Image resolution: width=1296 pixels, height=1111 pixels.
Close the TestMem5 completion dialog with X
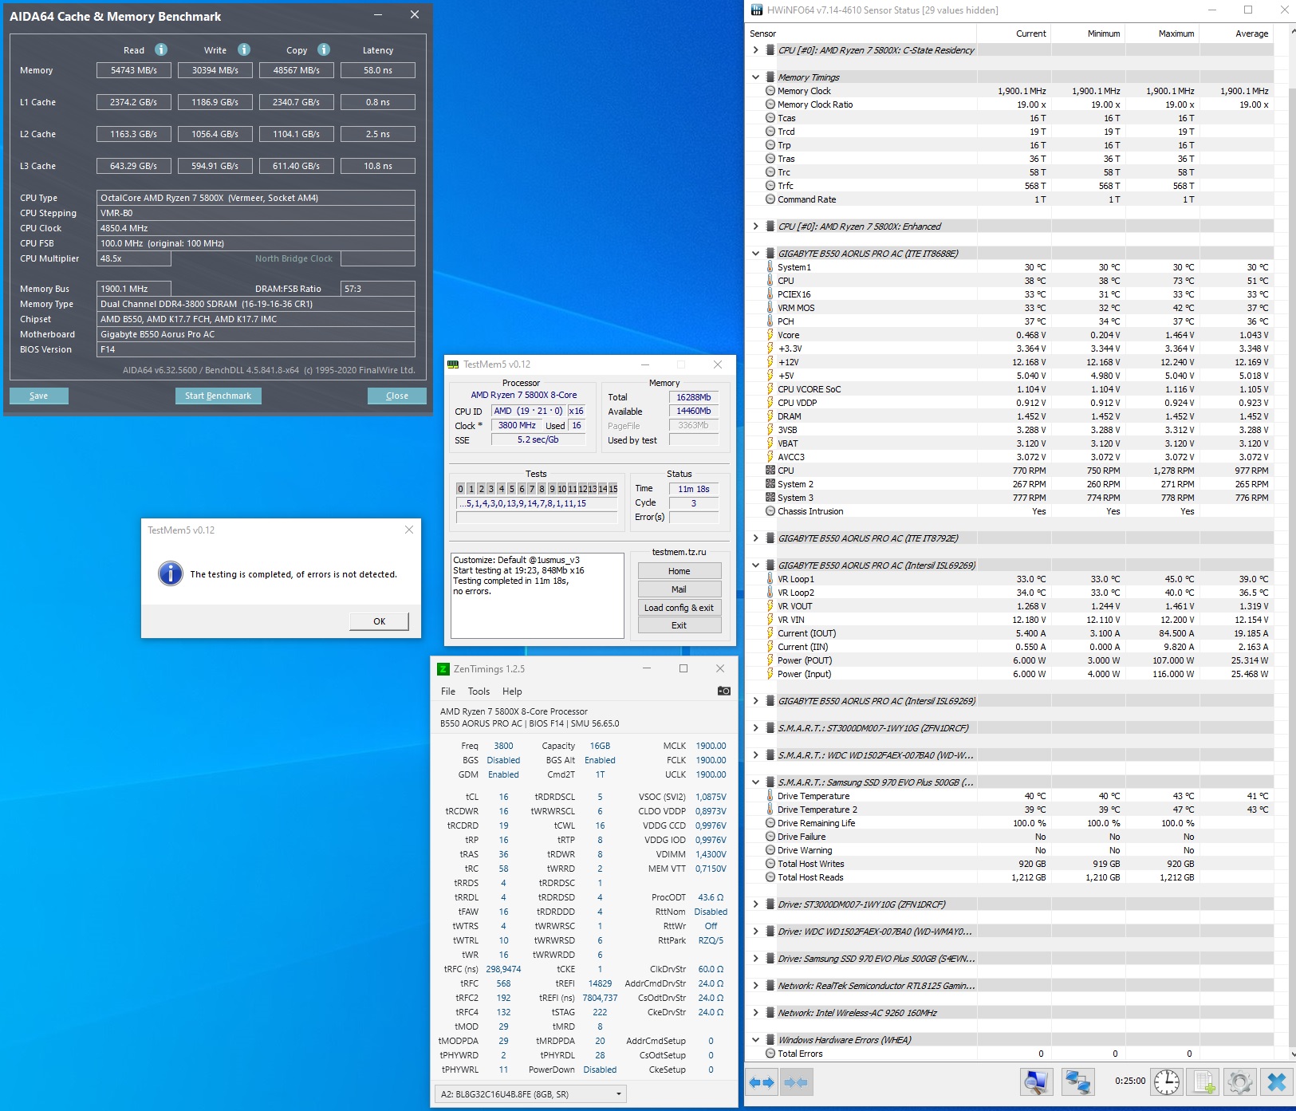409,530
